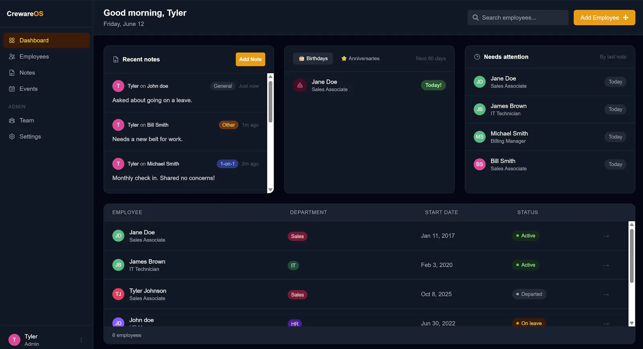The image size is (643, 349).
Task: Click the birthday cake icon beside Jane Doe
Action: pos(300,85)
